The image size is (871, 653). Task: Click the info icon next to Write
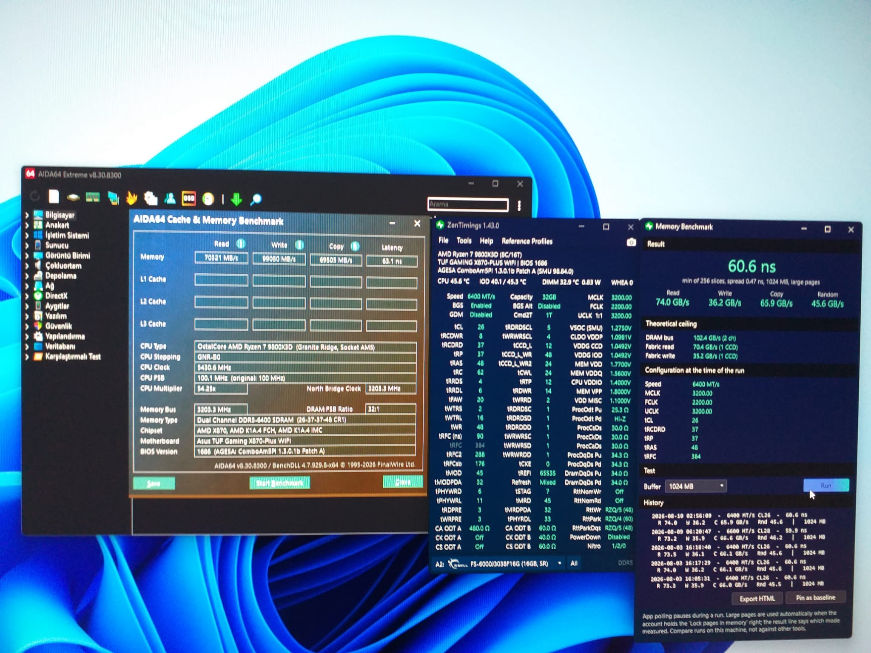point(299,245)
